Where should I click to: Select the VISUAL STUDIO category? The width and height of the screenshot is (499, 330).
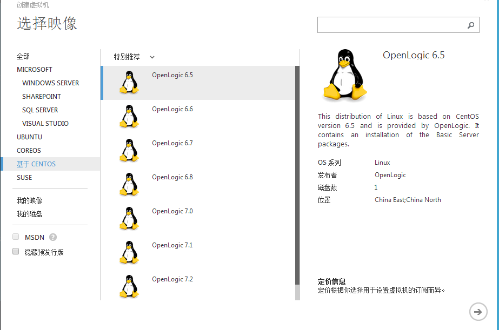pyautogui.click(x=45, y=123)
